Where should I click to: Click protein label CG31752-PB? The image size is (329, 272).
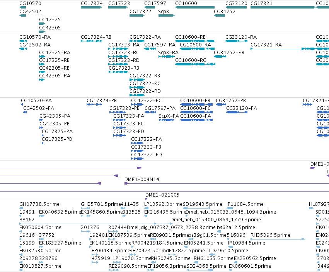pos(231,100)
